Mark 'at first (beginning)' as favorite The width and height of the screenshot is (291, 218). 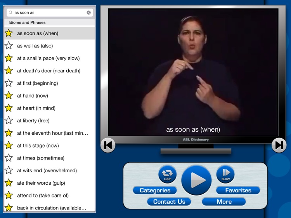(x=9, y=83)
